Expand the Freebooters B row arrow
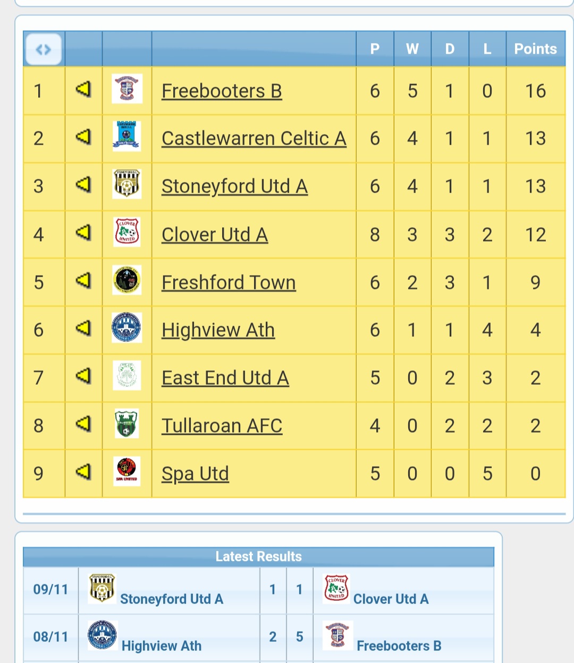The height and width of the screenshot is (663, 574). (83, 89)
